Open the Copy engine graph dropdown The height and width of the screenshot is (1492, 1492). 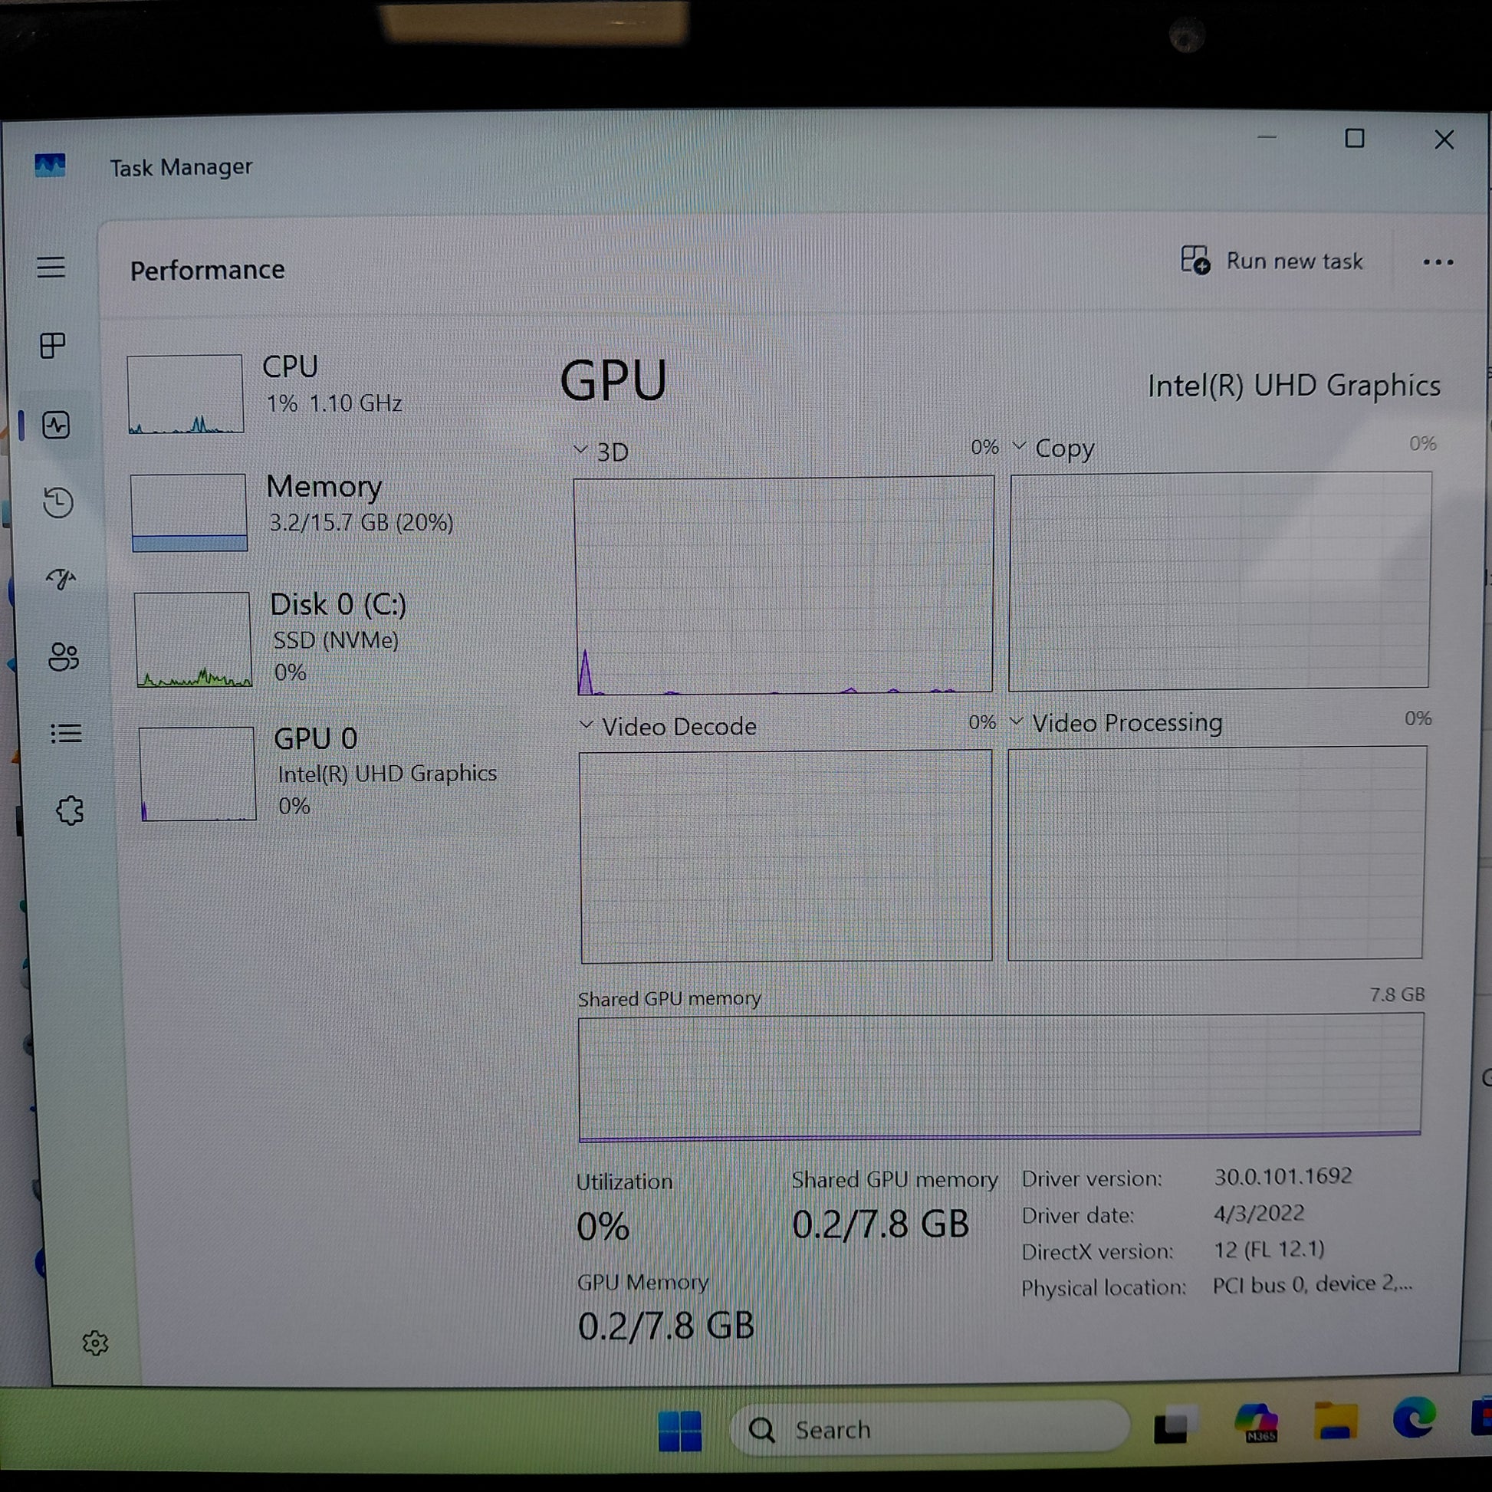(x=1055, y=448)
